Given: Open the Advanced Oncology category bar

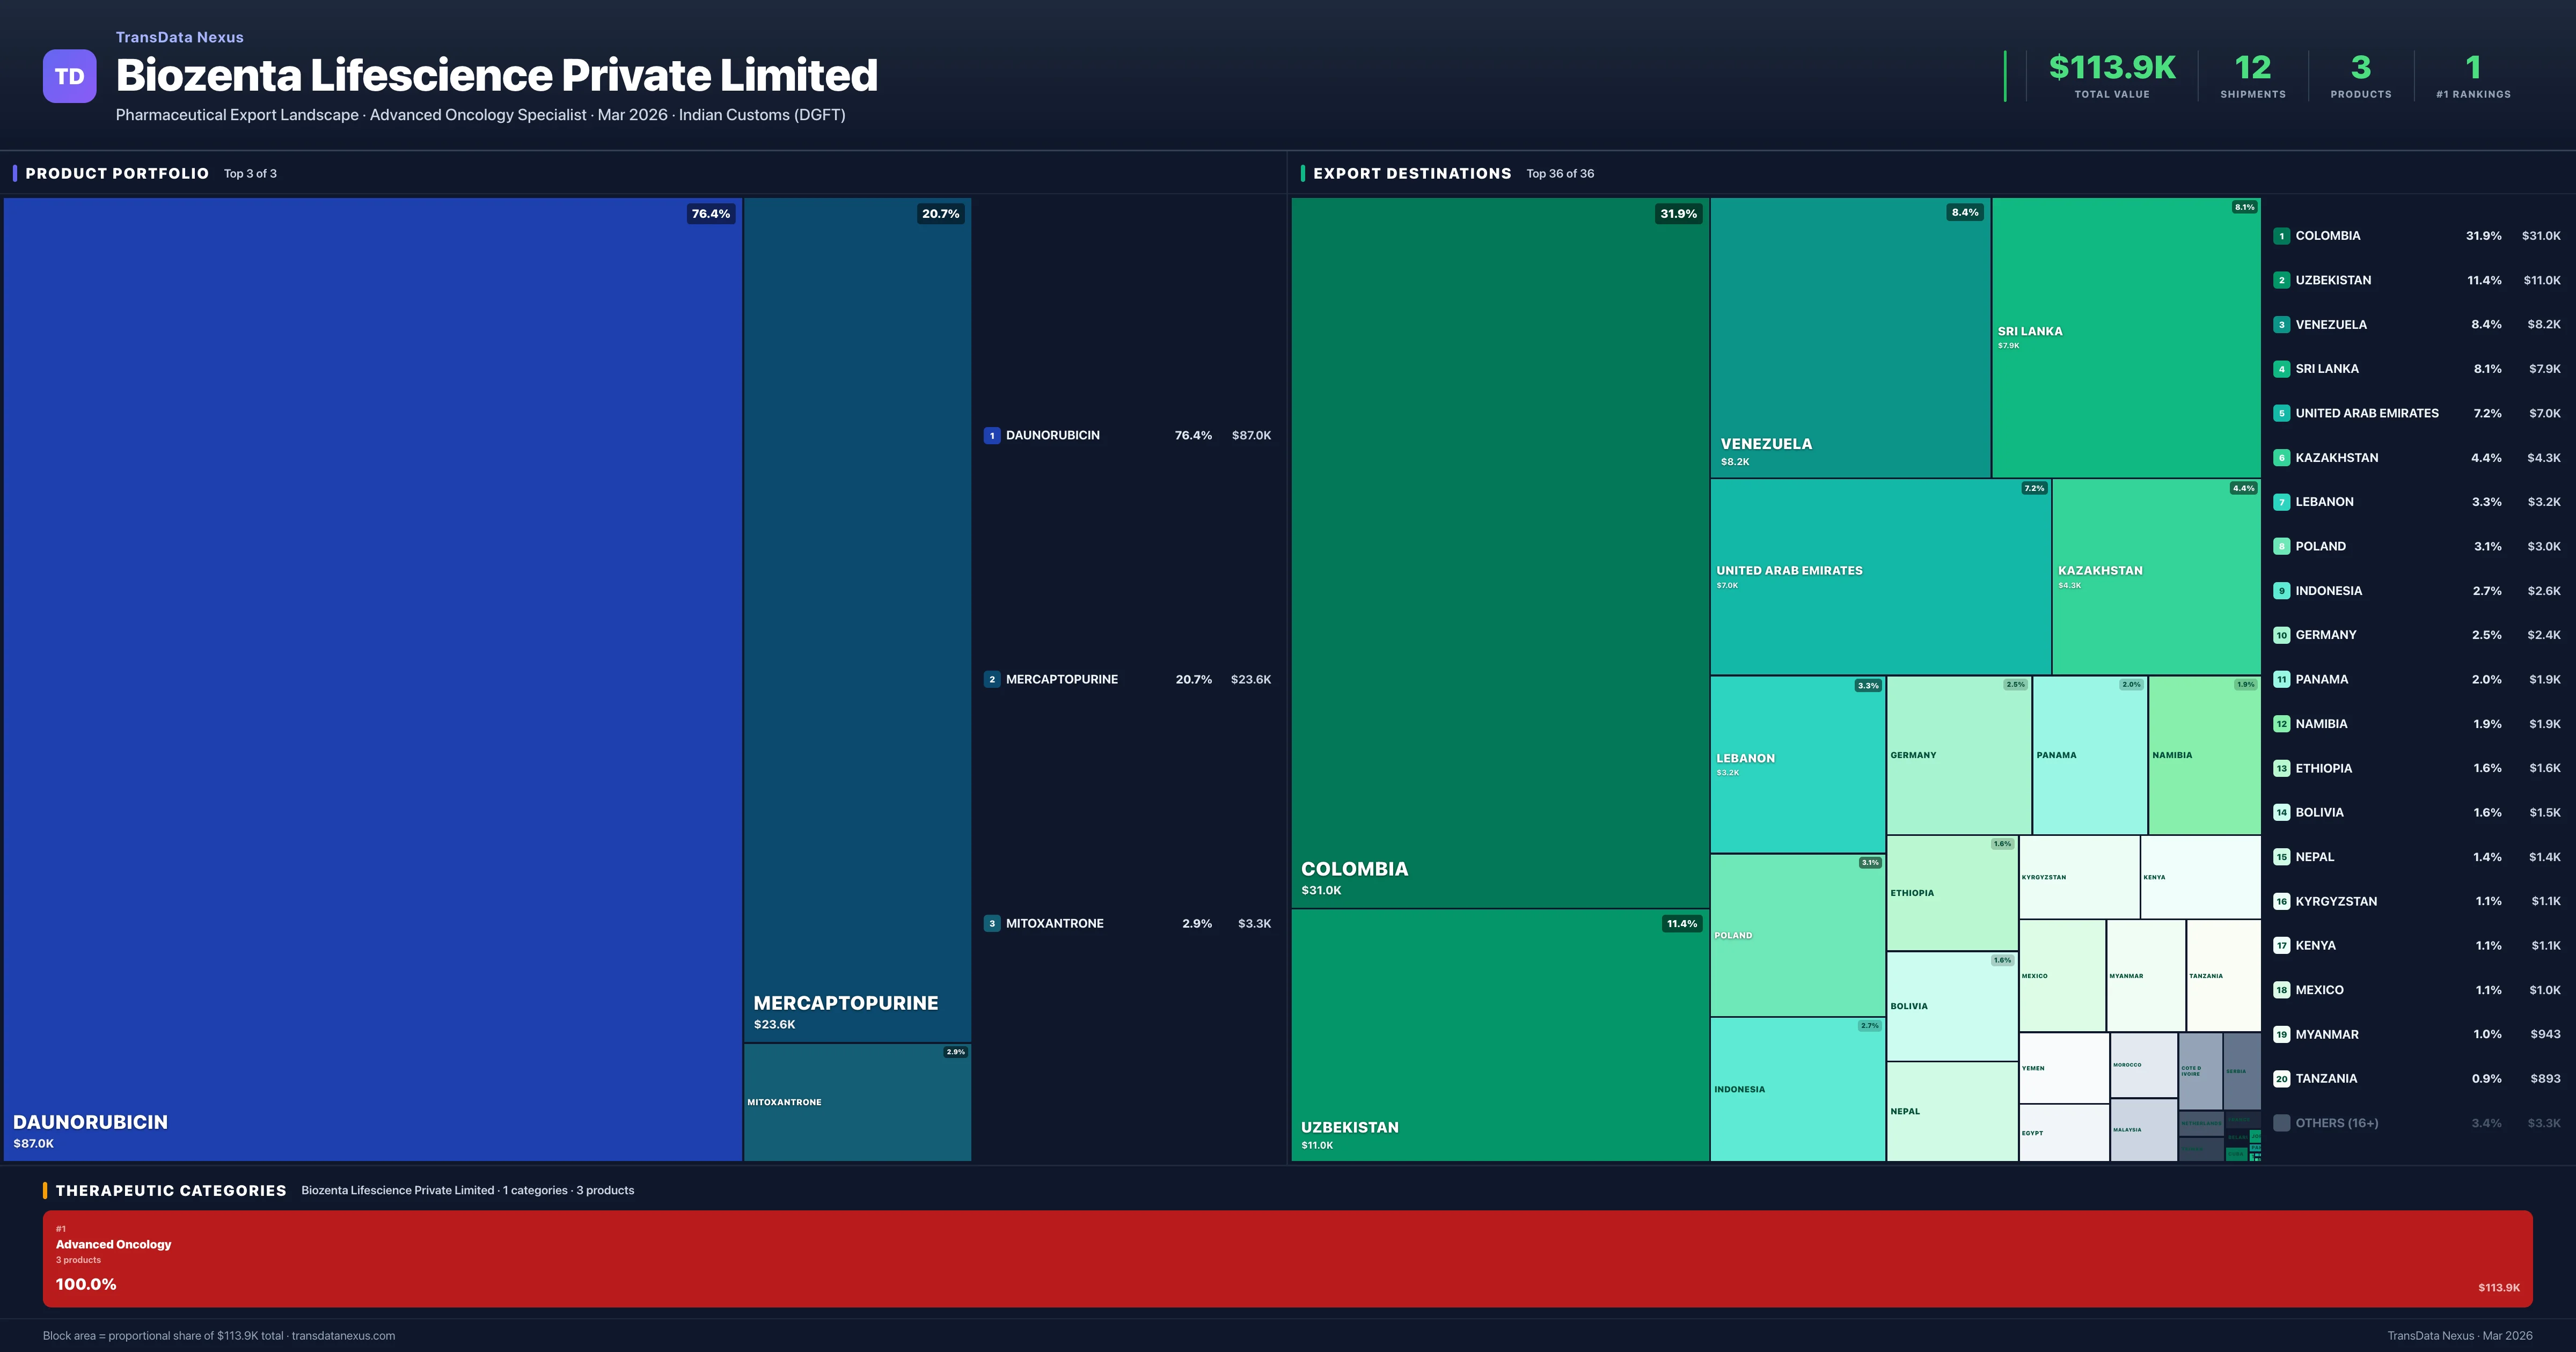Looking at the screenshot, I should click(1287, 1258).
